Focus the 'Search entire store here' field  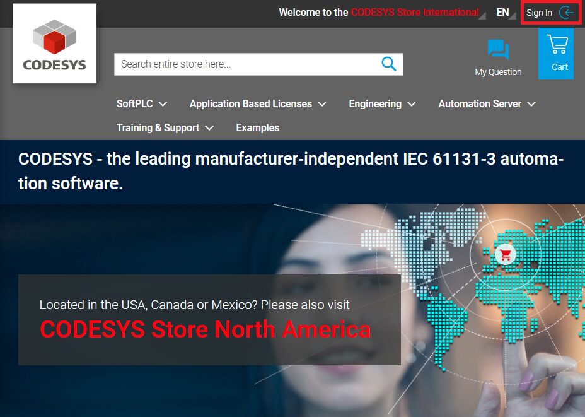click(246, 64)
